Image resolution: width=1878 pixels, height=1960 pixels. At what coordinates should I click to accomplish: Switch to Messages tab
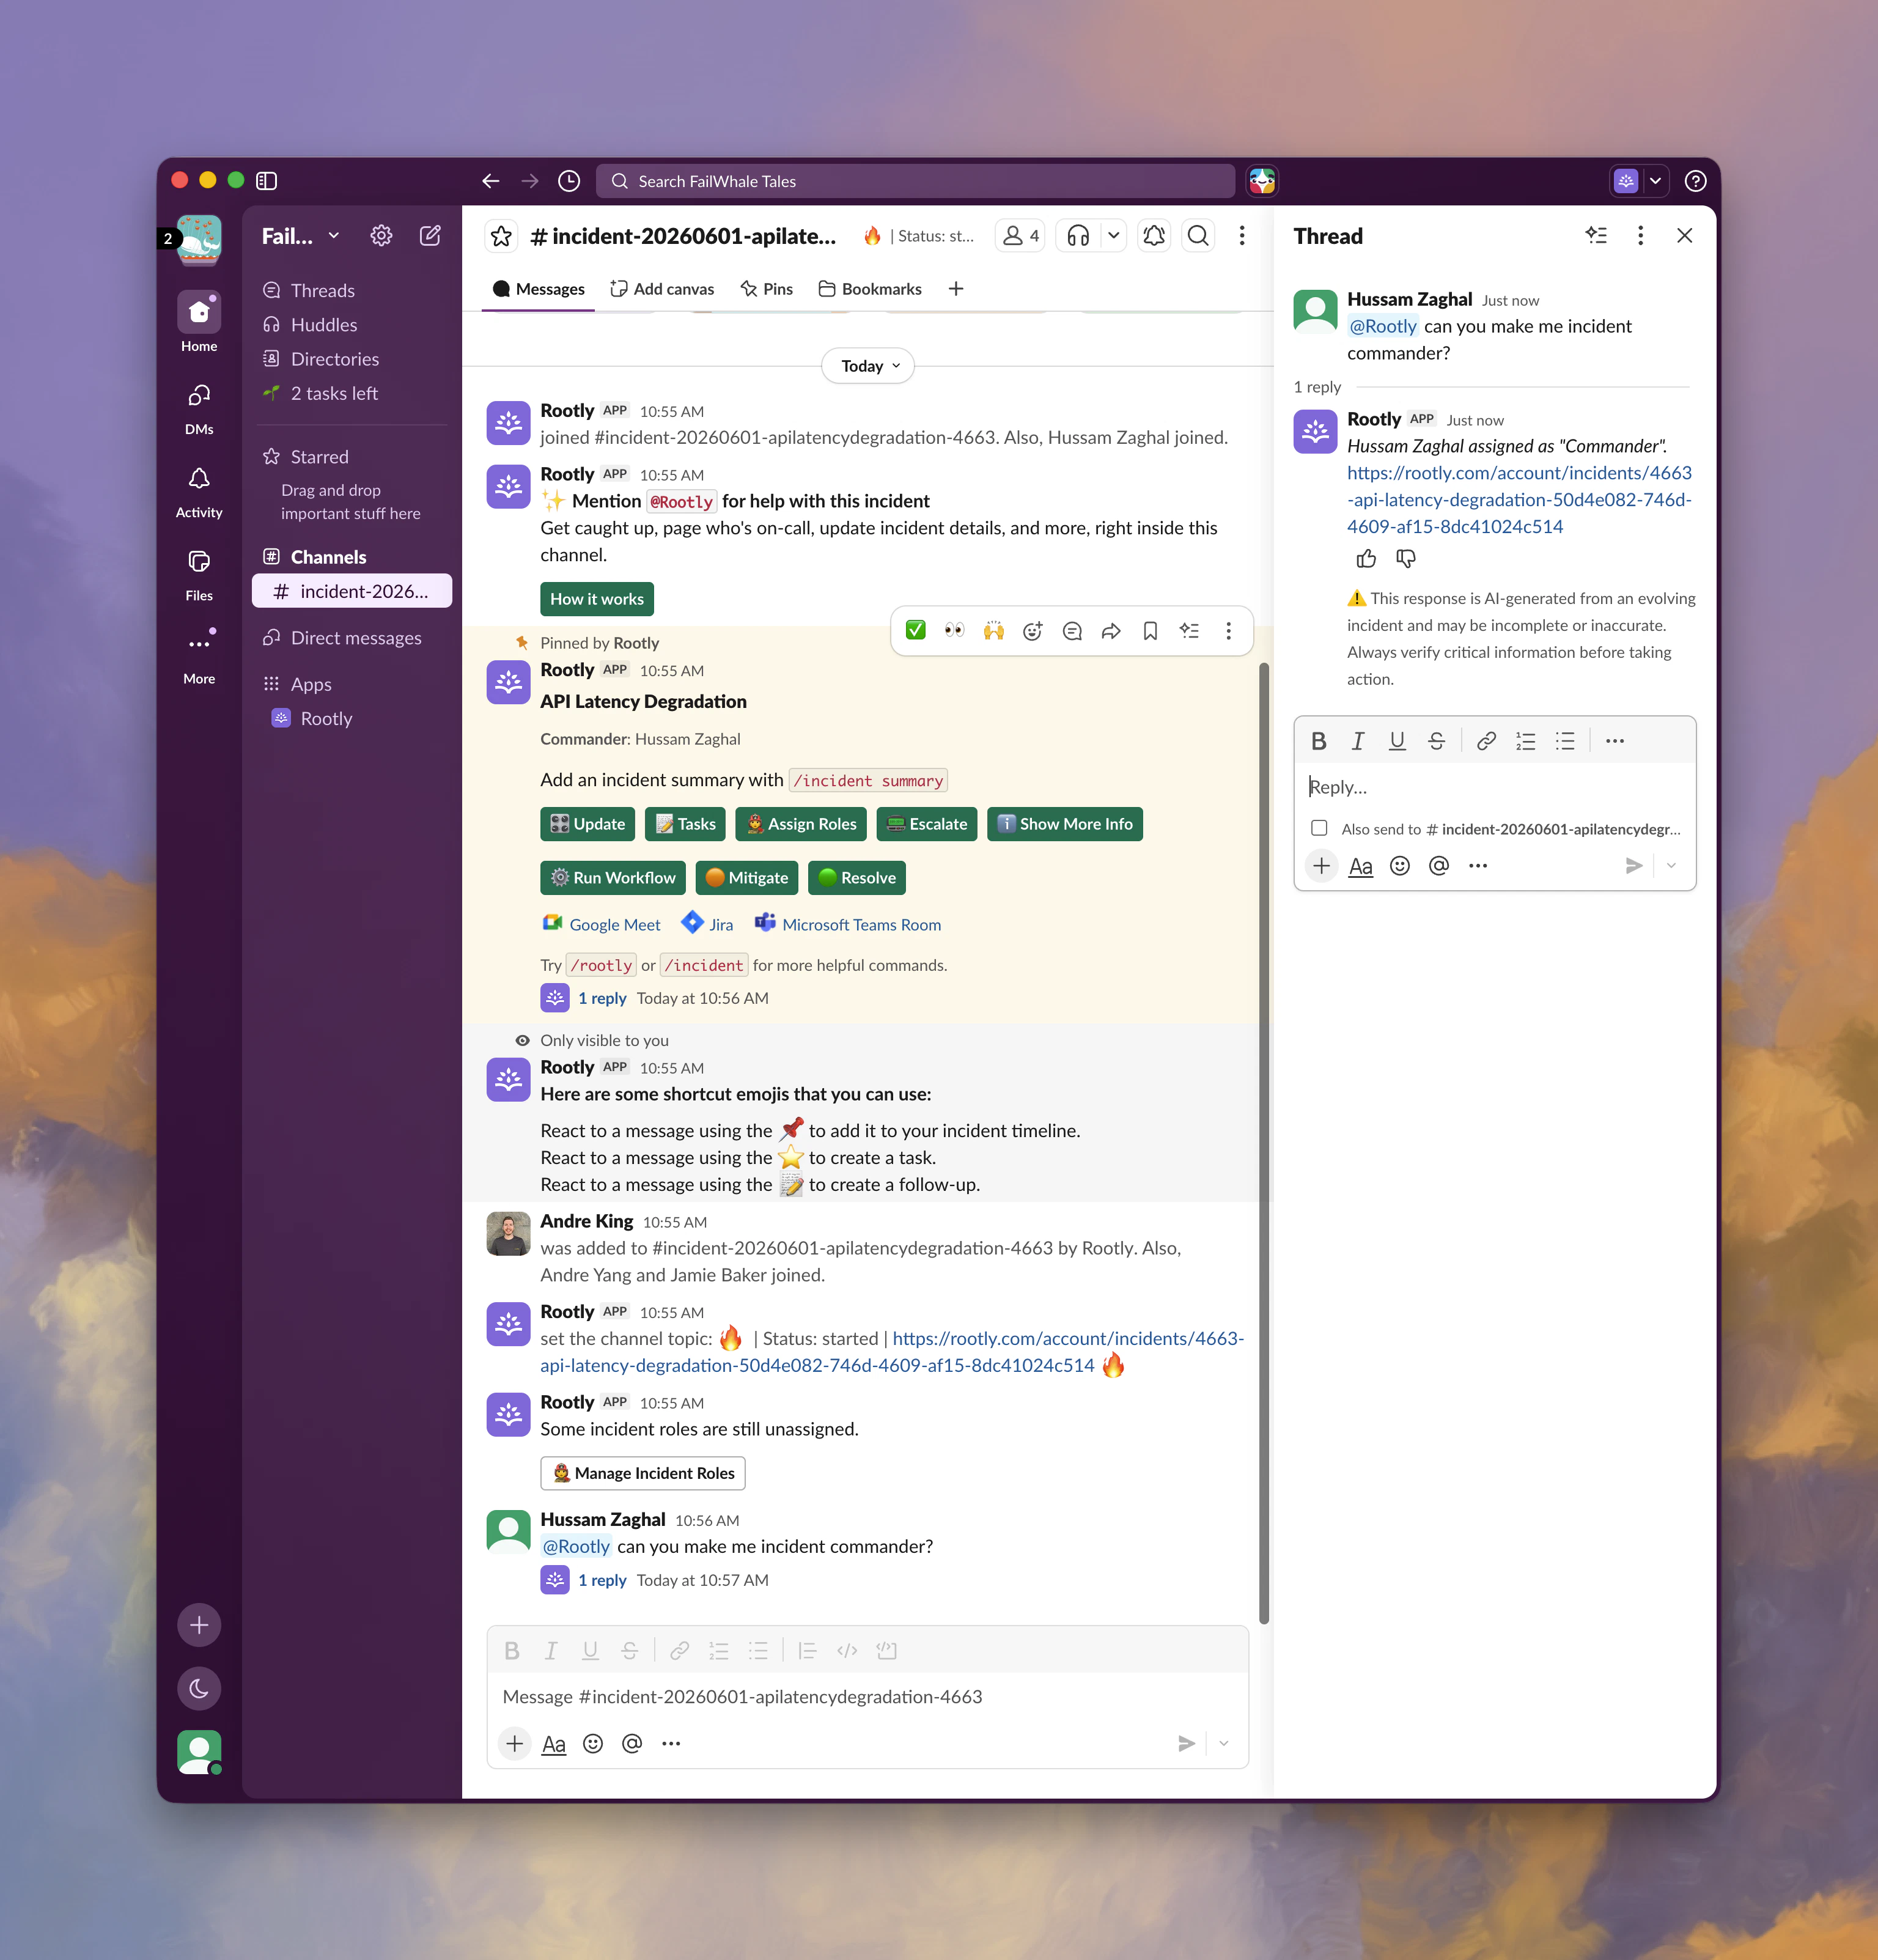tap(538, 289)
